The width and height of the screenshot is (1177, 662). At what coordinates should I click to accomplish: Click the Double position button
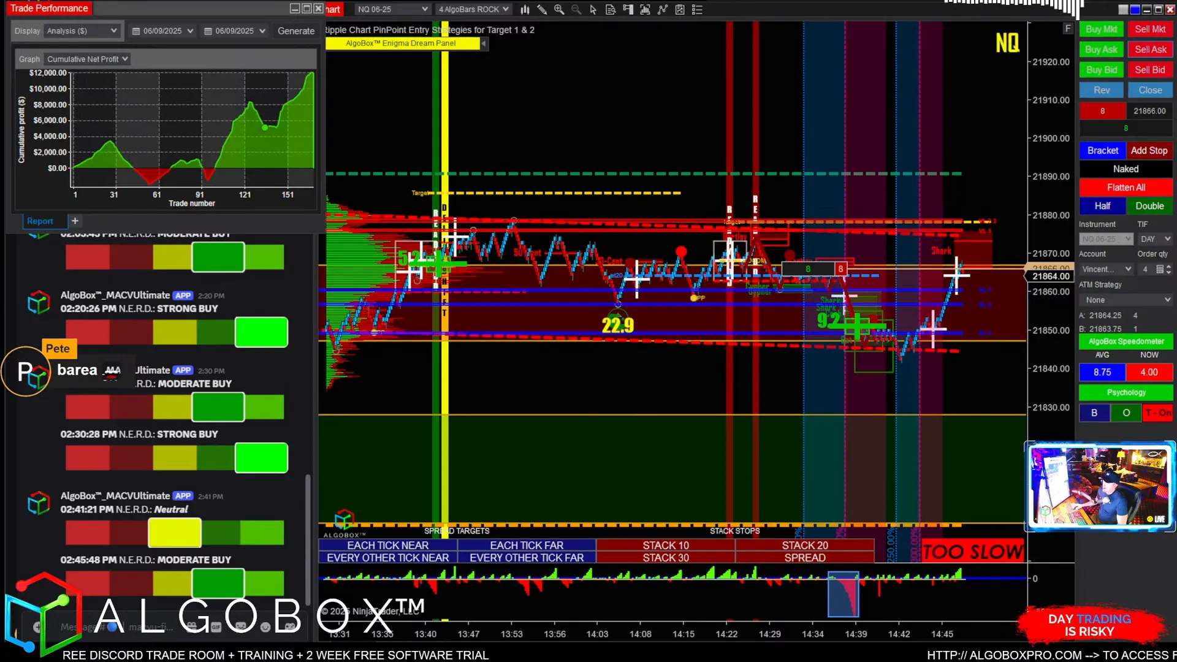tap(1149, 206)
